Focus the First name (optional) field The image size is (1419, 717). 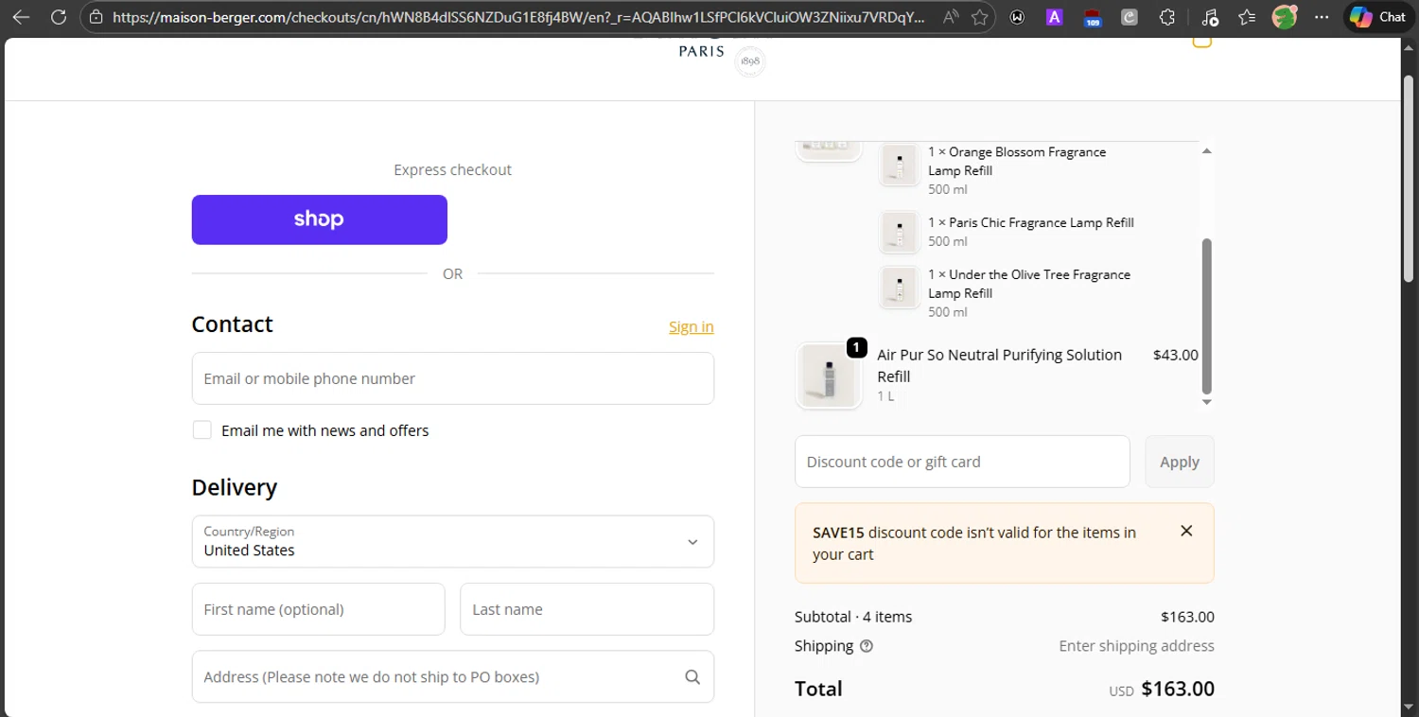(319, 609)
